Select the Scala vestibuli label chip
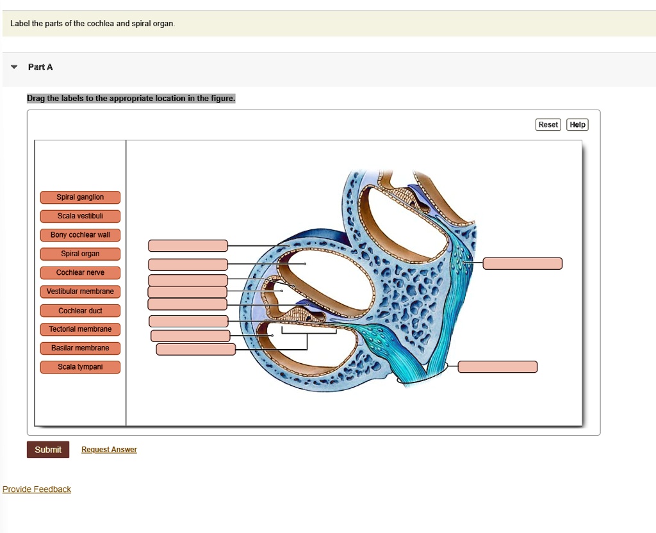Image resolution: width=656 pixels, height=533 pixels. (x=79, y=216)
